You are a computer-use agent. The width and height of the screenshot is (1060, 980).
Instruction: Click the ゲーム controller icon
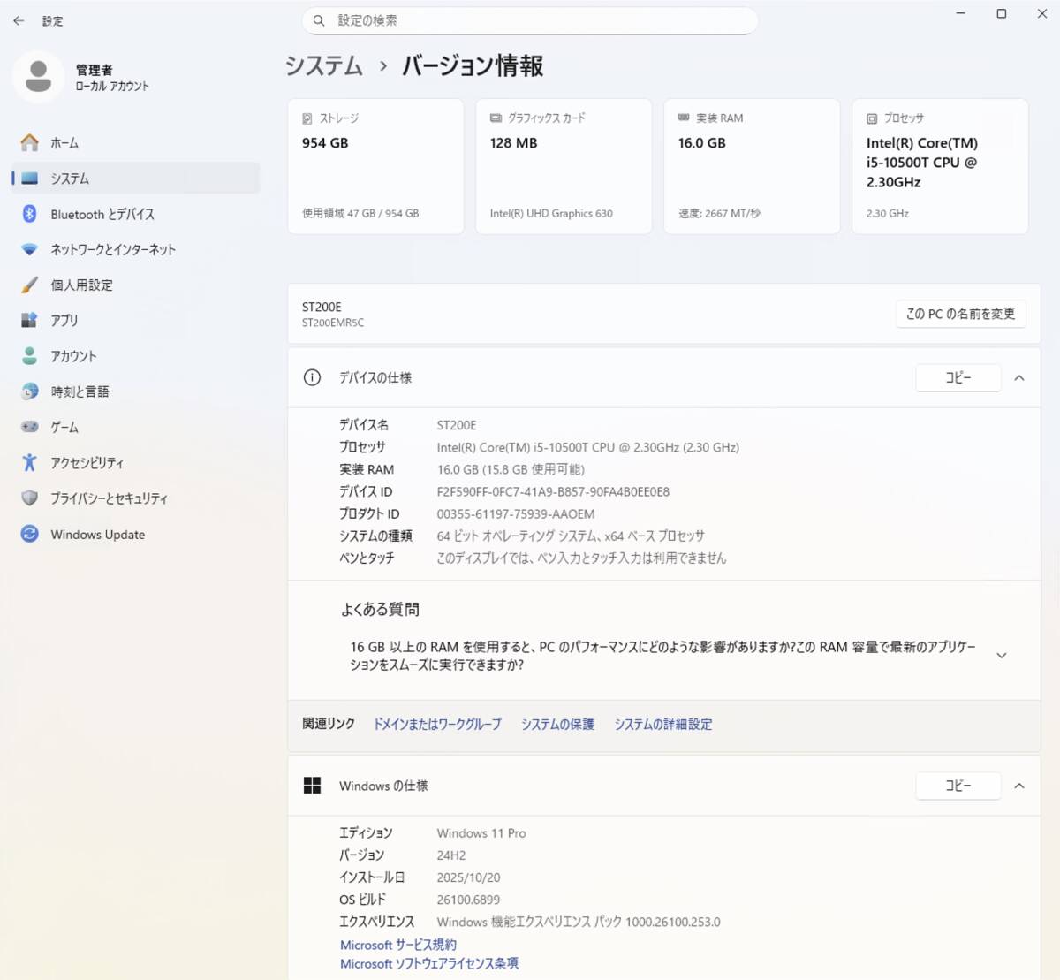tap(30, 427)
